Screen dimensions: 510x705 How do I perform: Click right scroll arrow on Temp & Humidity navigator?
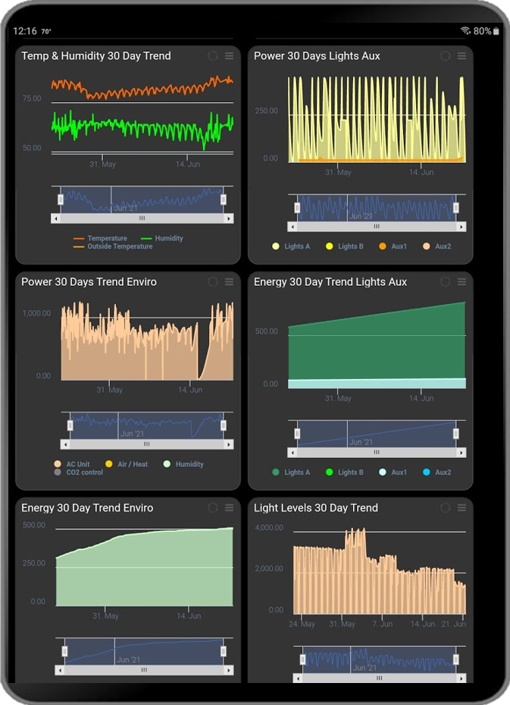(229, 218)
